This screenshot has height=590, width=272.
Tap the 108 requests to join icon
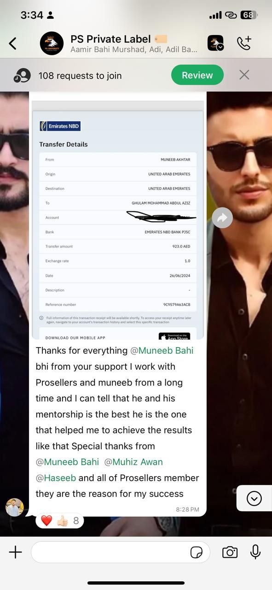click(22, 75)
